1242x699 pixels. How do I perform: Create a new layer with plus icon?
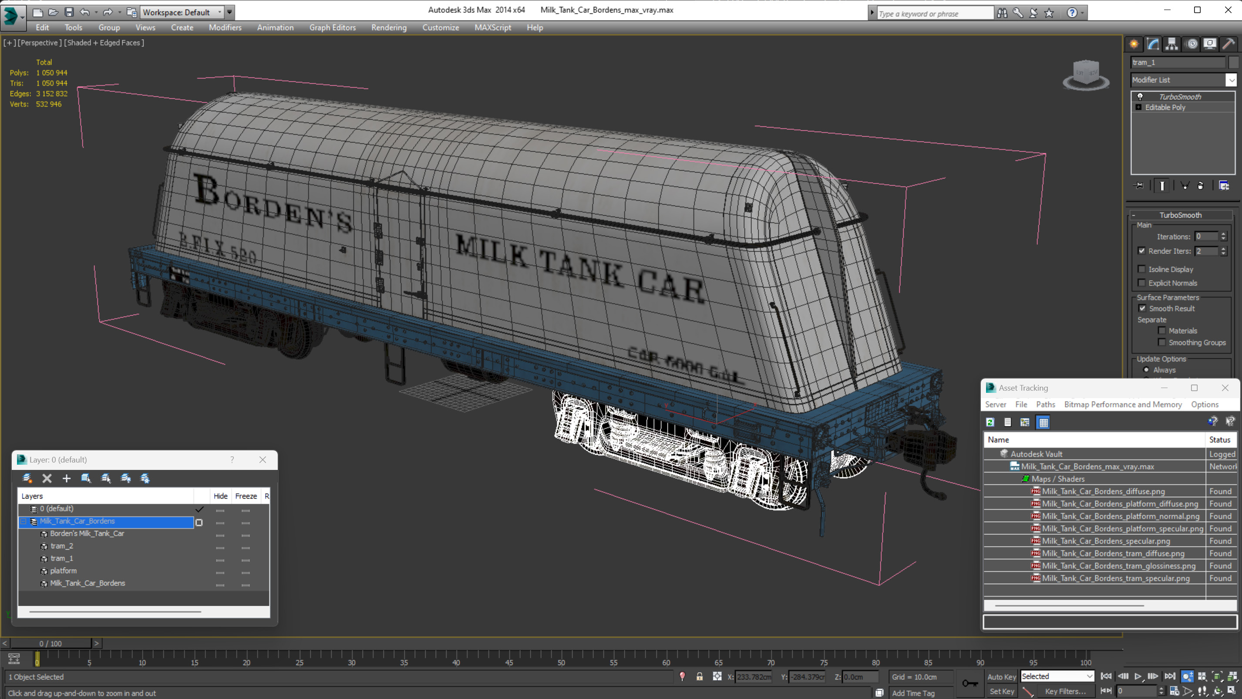67,478
